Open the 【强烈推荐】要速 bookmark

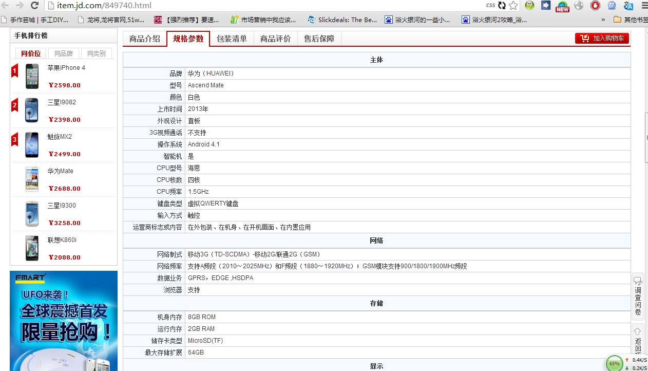point(187,20)
